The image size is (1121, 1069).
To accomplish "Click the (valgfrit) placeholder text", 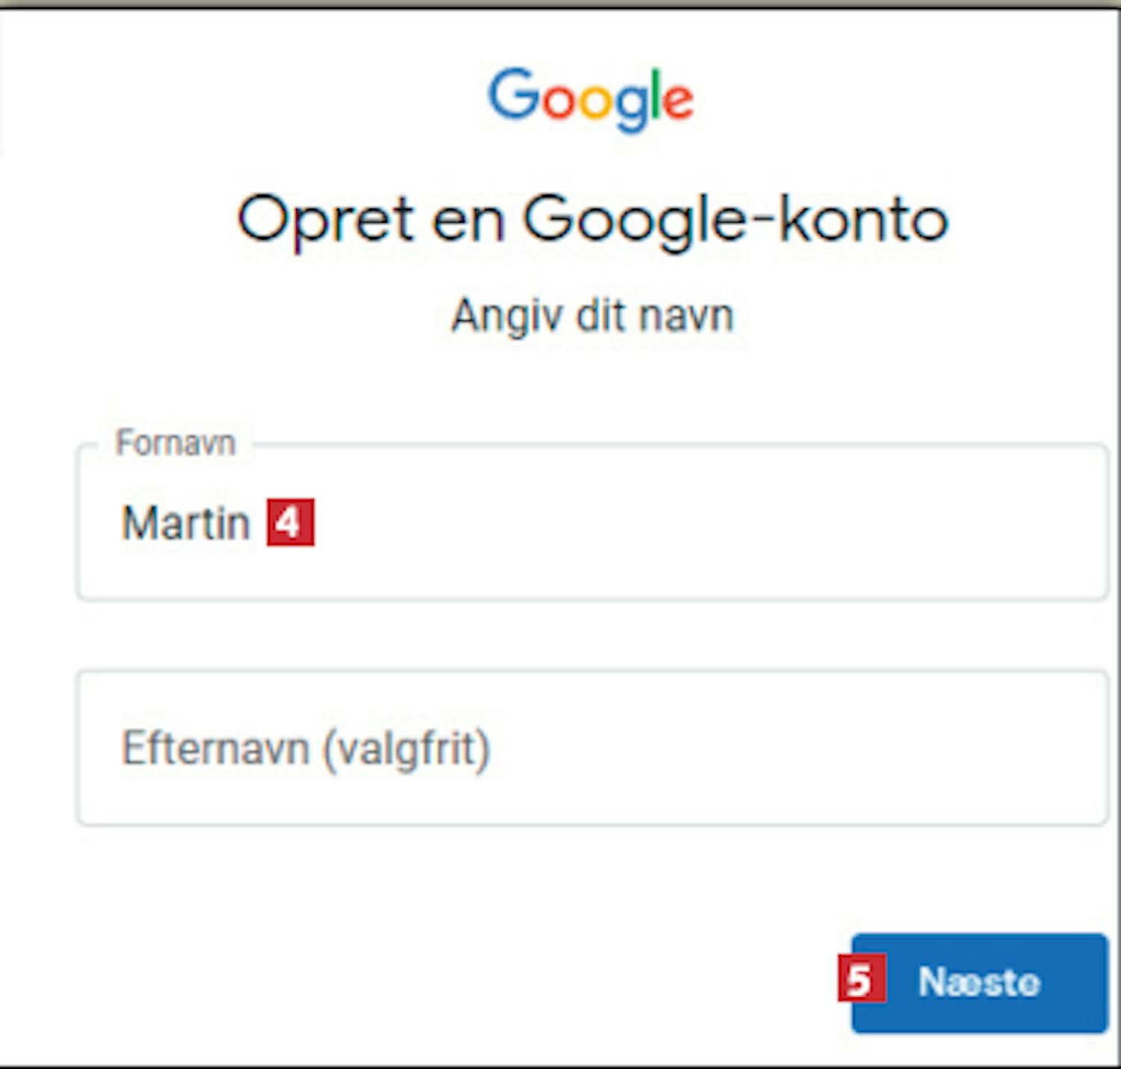I will click(407, 748).
